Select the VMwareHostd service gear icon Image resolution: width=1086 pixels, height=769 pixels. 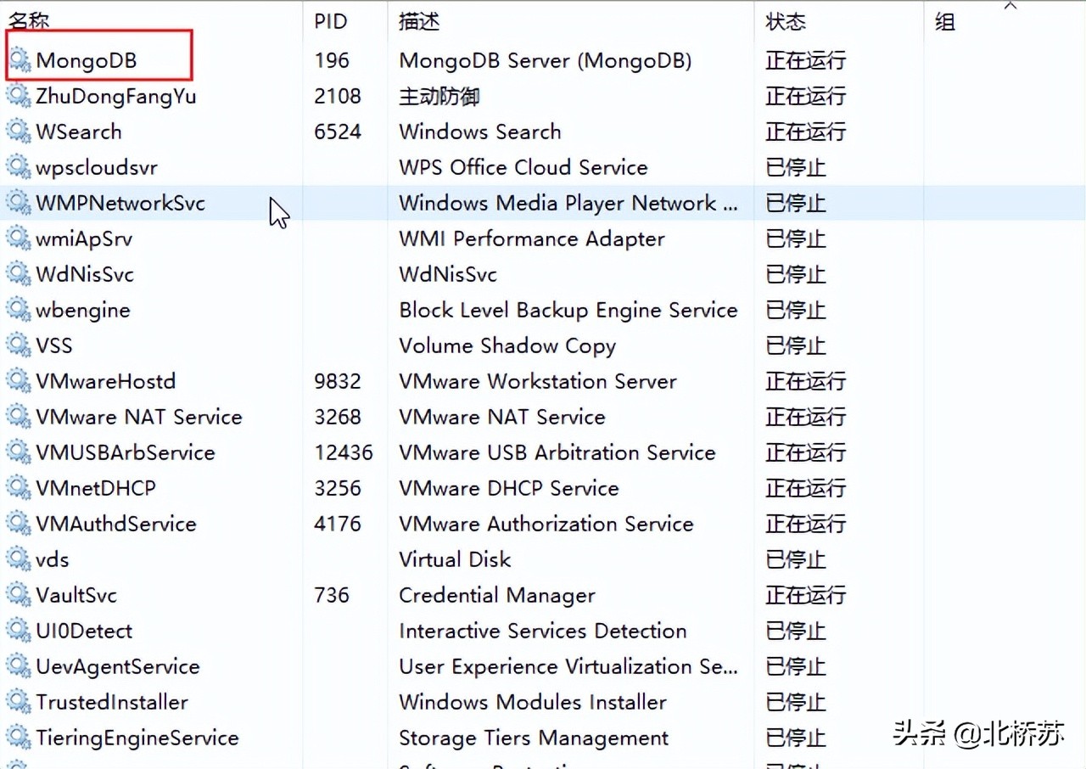click(x=19, y=381)
